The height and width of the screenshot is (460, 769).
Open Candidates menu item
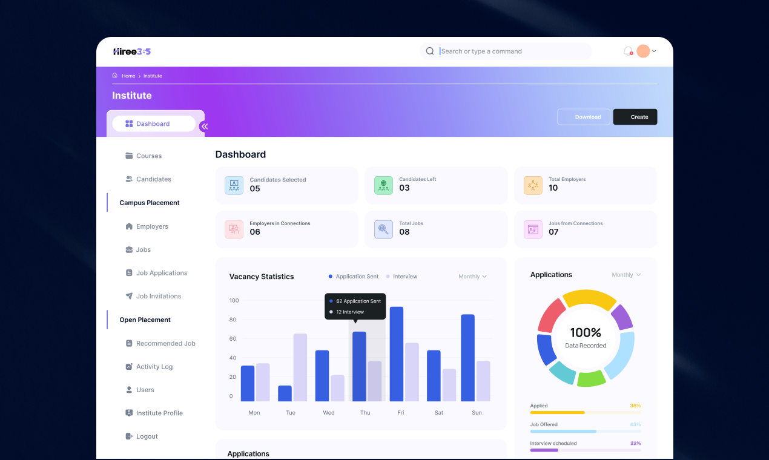pos(154,179)
